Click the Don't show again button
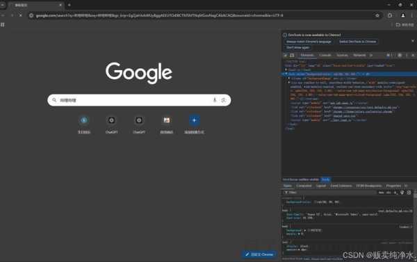Screen dimensions: 417x262 (x=298, y=48)
